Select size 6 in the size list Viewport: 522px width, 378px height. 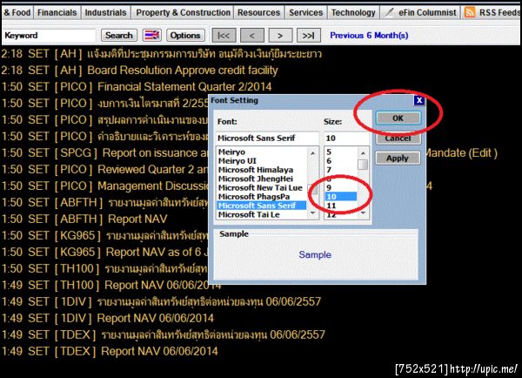(x=341, y=161)
